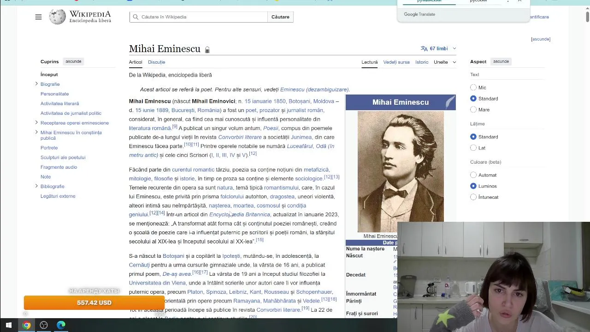Open the Unelte tools dropdown
The image size is (590, 332).
445,62
